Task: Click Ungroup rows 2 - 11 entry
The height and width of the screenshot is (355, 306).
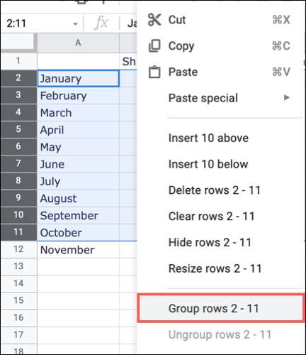Action: coord(220,334)
